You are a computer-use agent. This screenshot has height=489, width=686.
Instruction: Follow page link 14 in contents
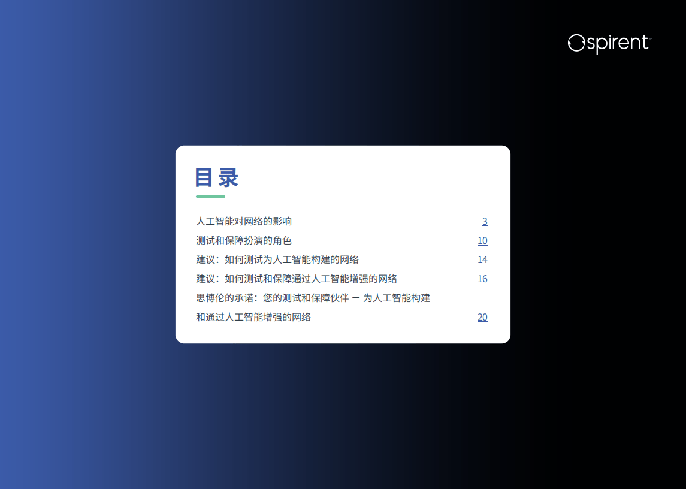point(482,259)
